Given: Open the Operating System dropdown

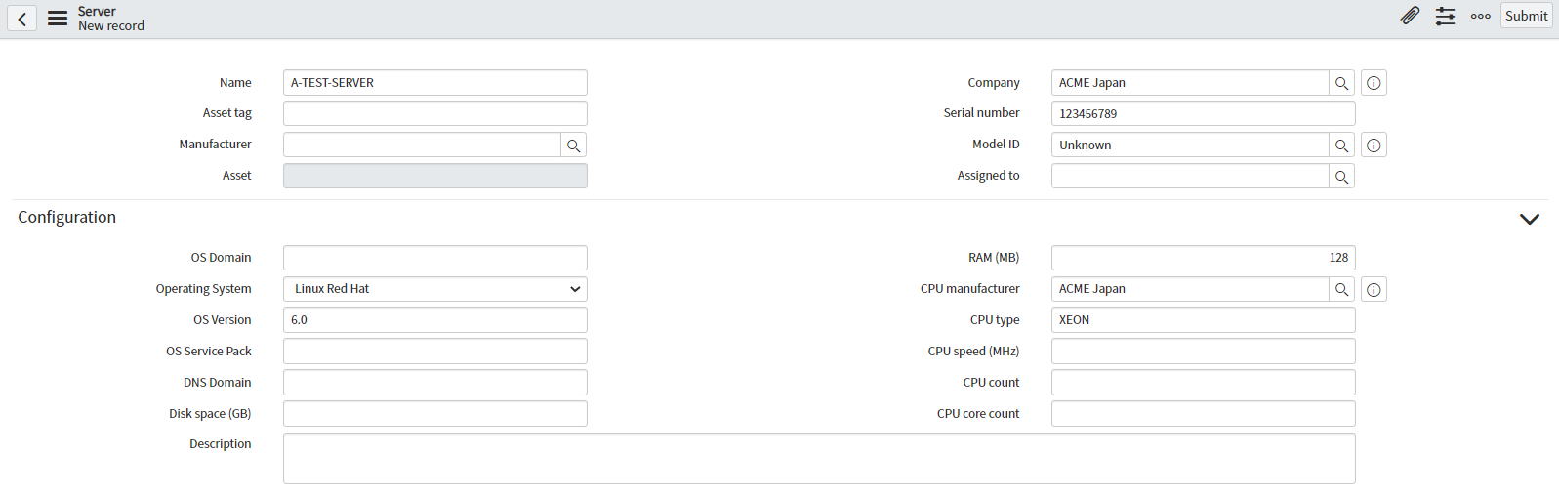Looking at the screenshot, I should (x=435, y=289).
